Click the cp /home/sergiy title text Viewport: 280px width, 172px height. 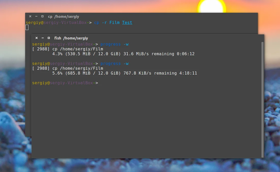(63, 17)
